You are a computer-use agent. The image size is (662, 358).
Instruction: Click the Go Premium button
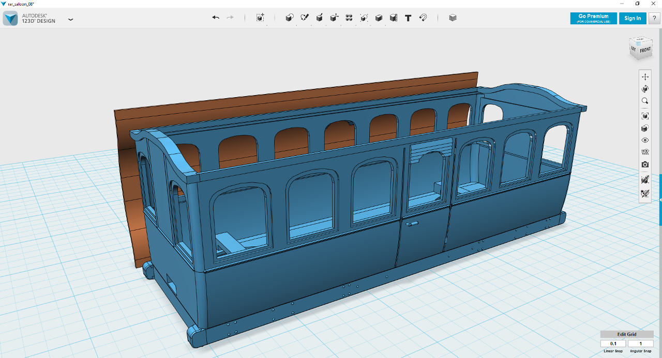click(594, 18)
